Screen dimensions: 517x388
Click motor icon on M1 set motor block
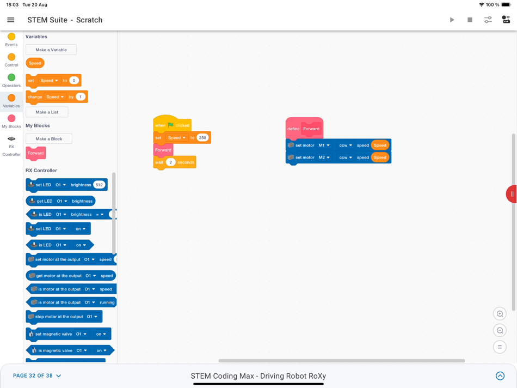[291, 145]
